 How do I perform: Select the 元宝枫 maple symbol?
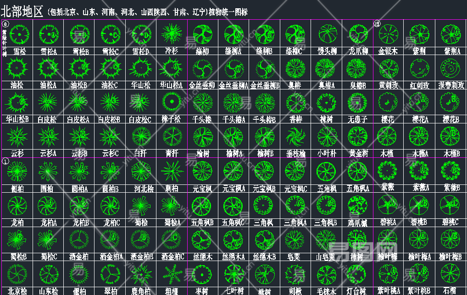202,171
